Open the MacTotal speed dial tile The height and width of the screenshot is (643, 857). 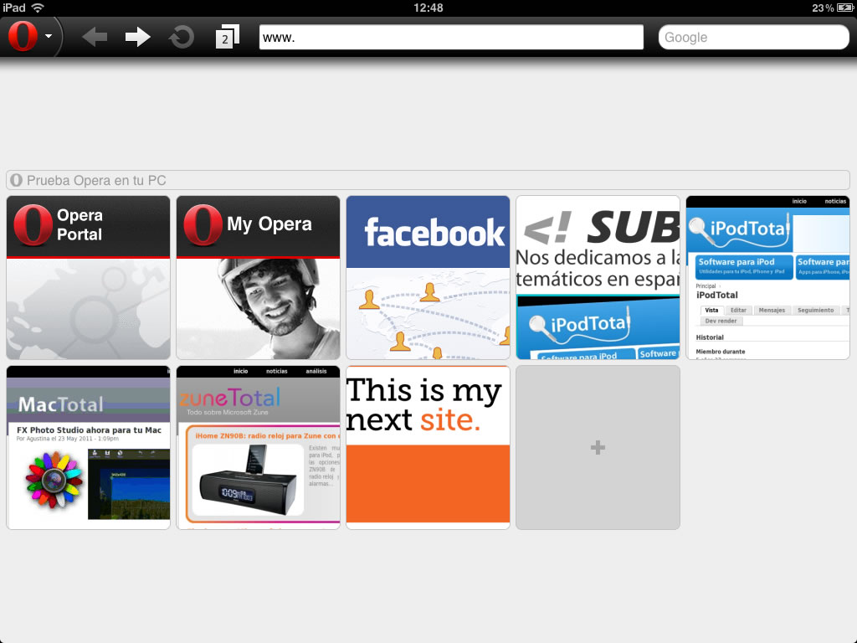click(88, 448)
